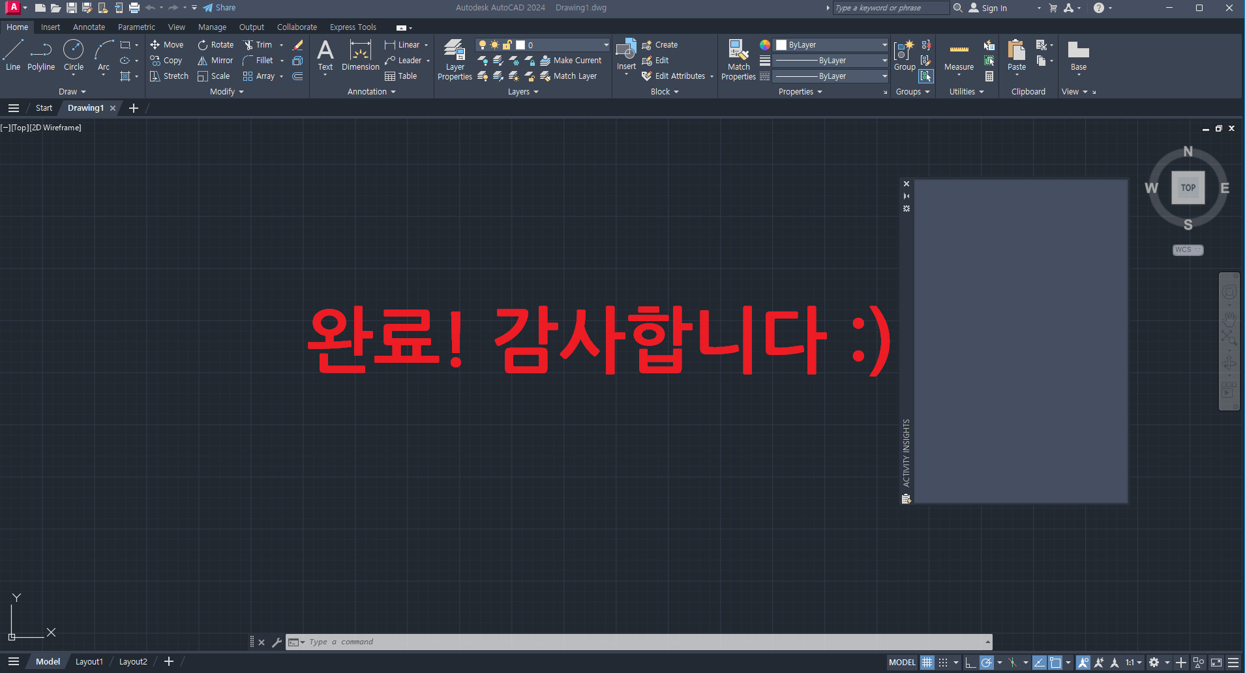The image size is (1245, 673).
Task: Click the white color swatch of layer 0
Action: (520, 44)
